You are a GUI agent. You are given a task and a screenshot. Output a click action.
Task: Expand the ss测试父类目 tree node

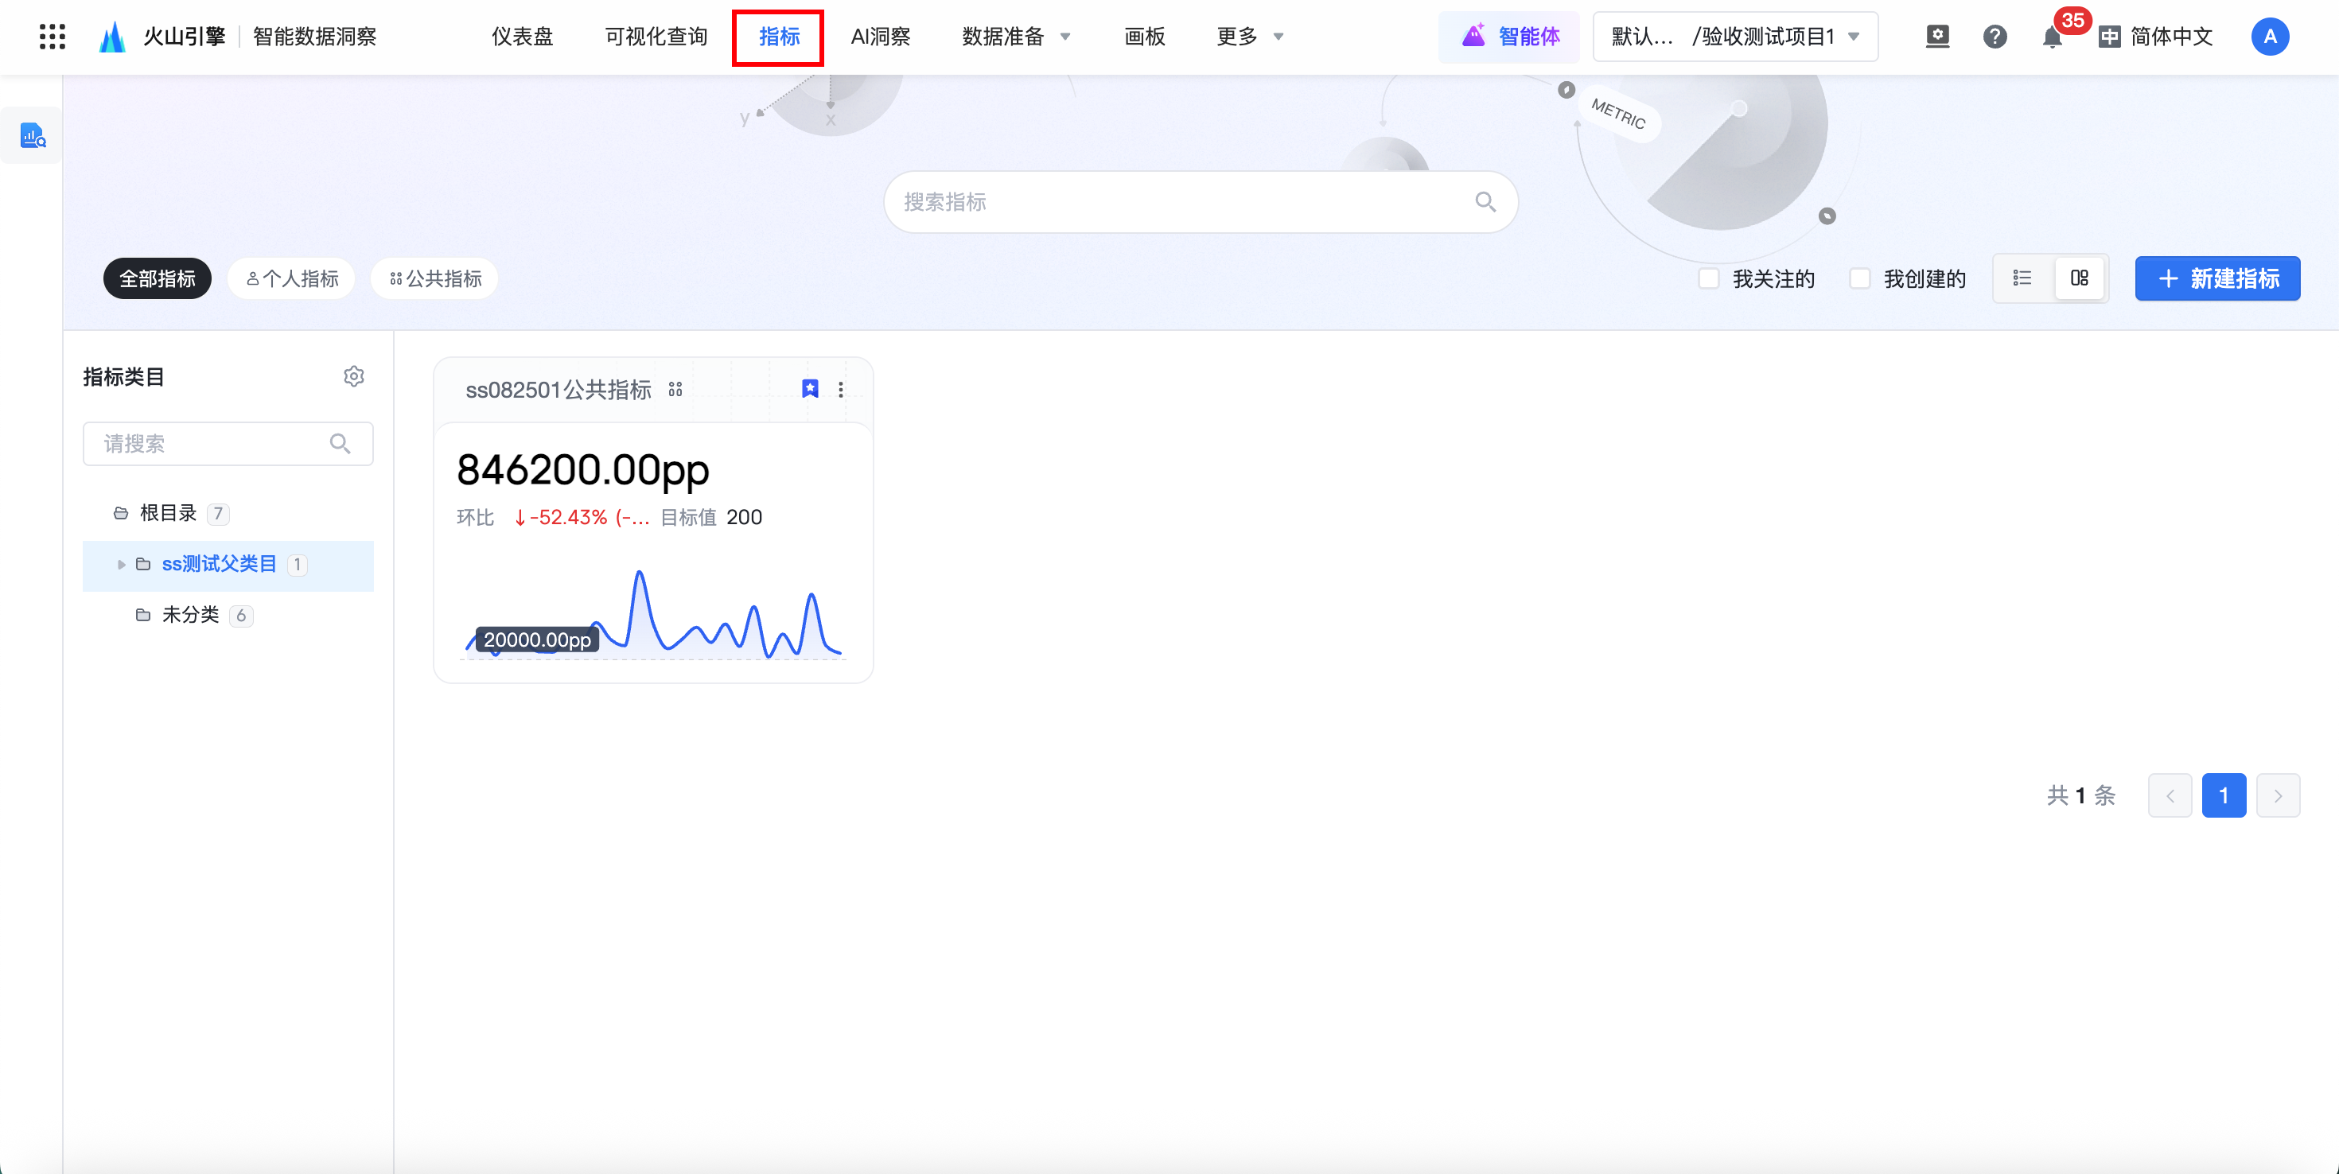coord(122,564)
